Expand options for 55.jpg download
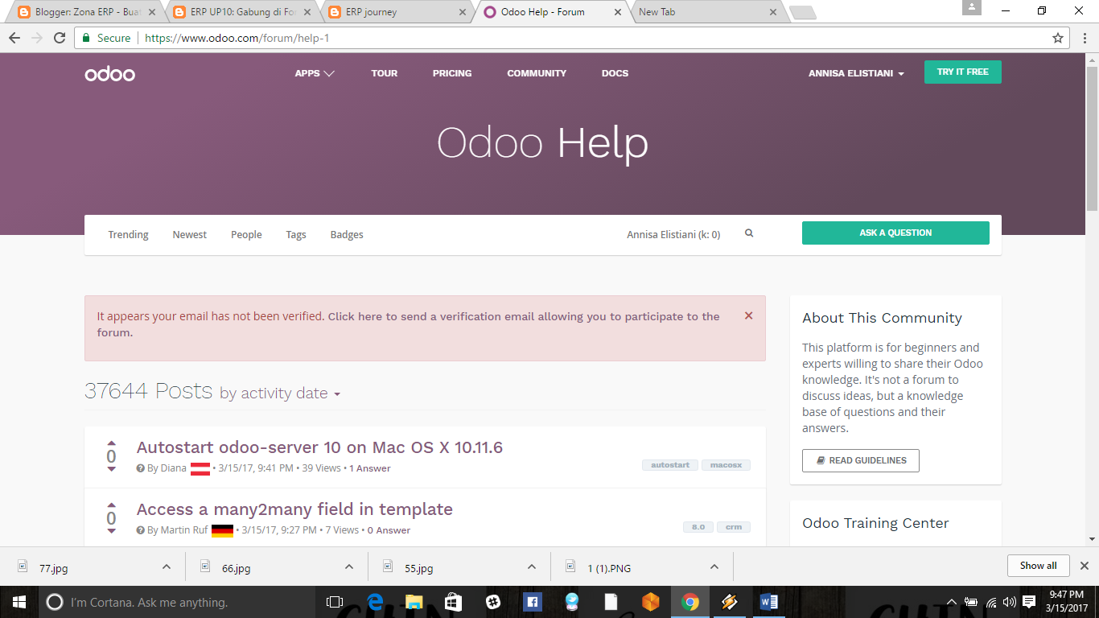Image resolution: width=1099 pixels, height=618 pixels. pyautogui.click(x=531, y=567)
